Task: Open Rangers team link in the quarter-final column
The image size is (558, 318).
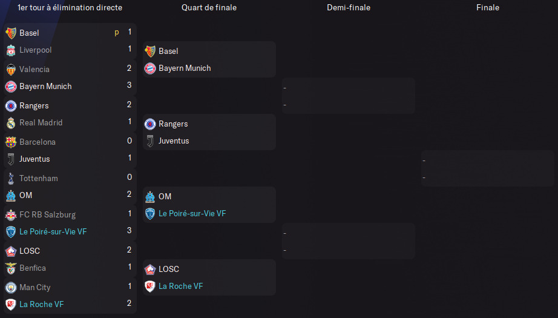Action: pos(173,124)
